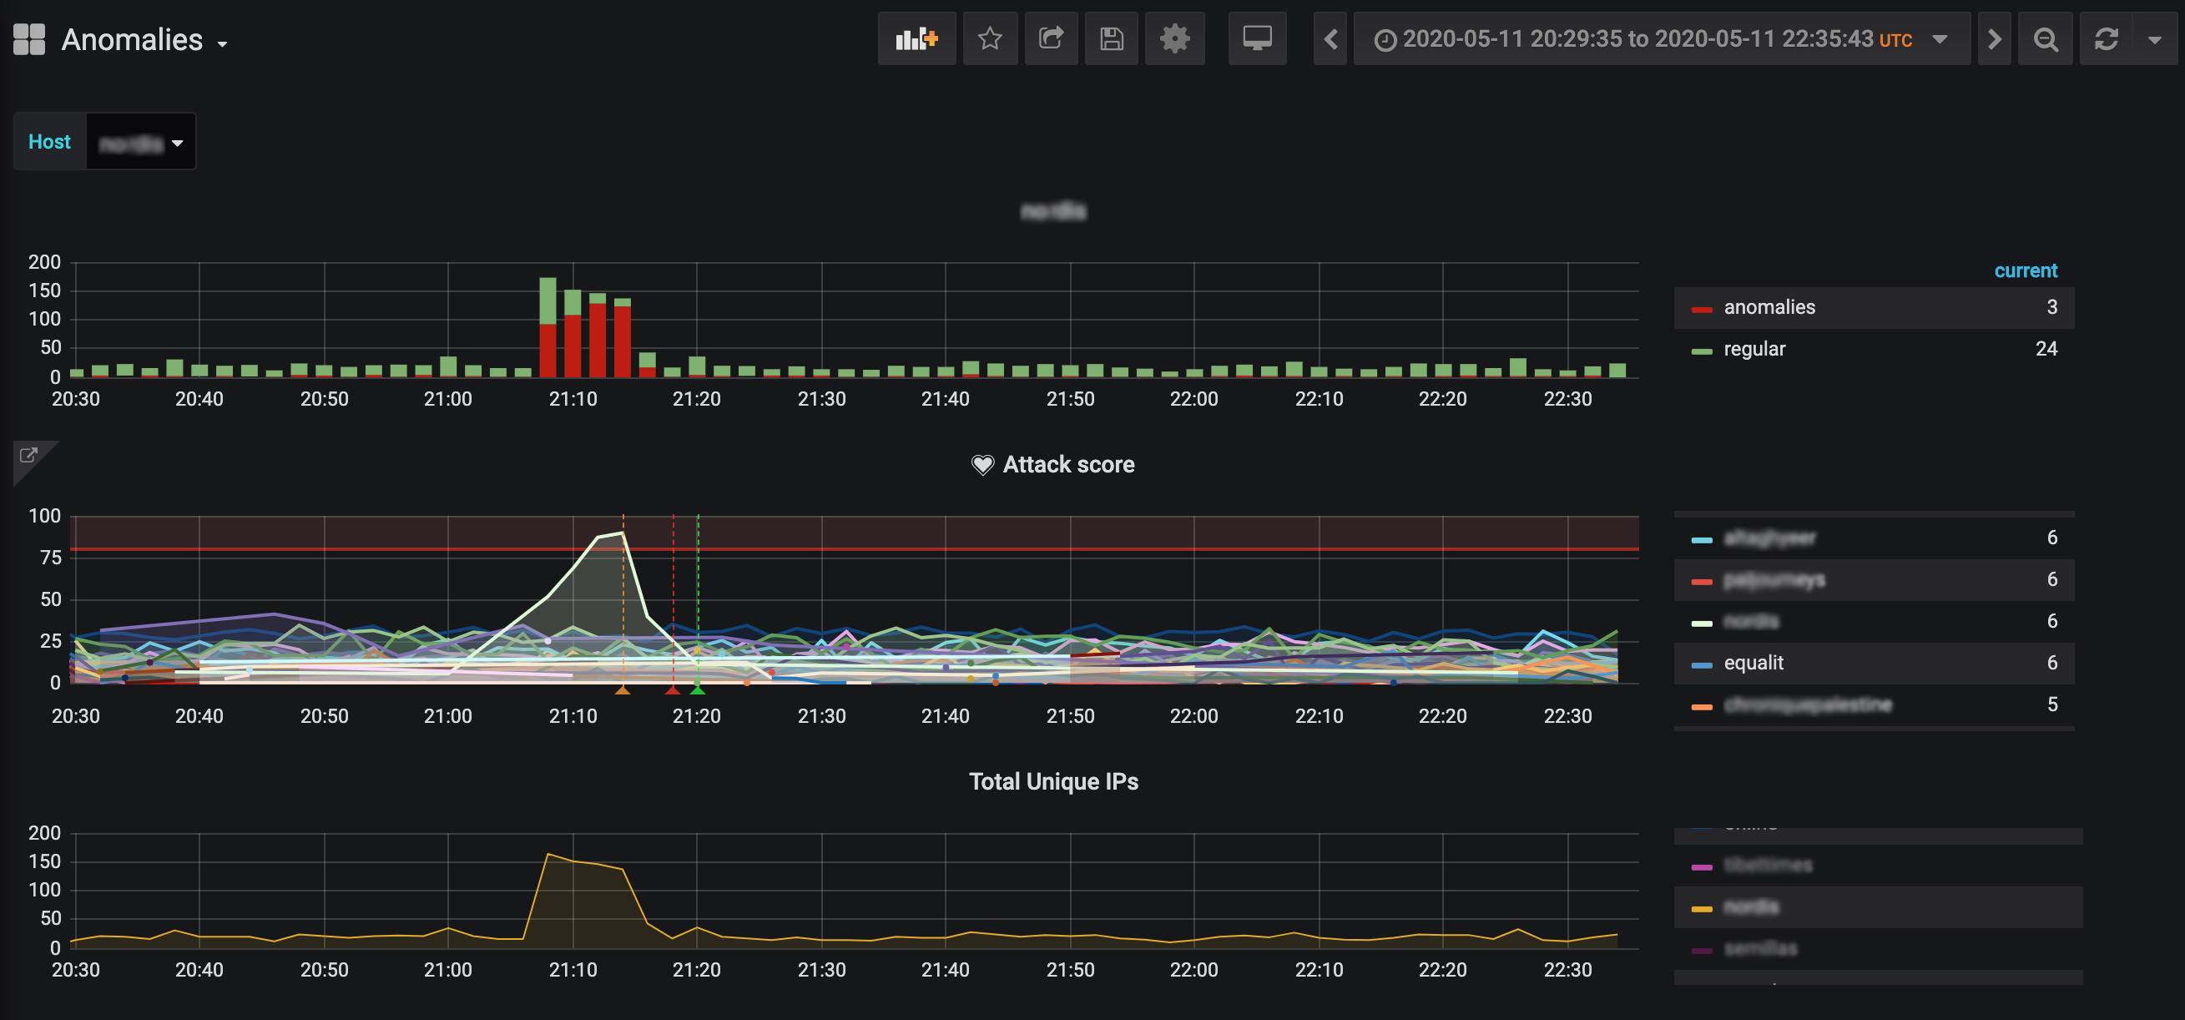Sort legend by current column
Image resolution: width=2185 pixels, height=1020 pixels.
(x=2025, y=270)
